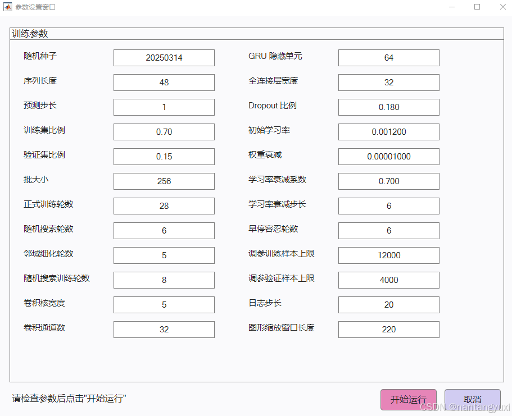Click the 全连接层宽度 label
The image size is (512, 416).
pos(273,81)
